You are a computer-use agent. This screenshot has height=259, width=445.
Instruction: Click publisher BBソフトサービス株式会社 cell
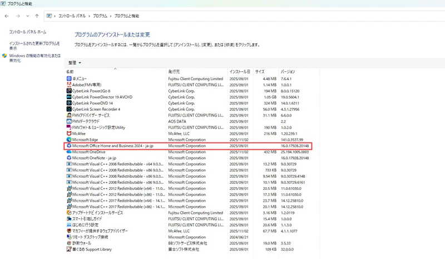point(187,243)
